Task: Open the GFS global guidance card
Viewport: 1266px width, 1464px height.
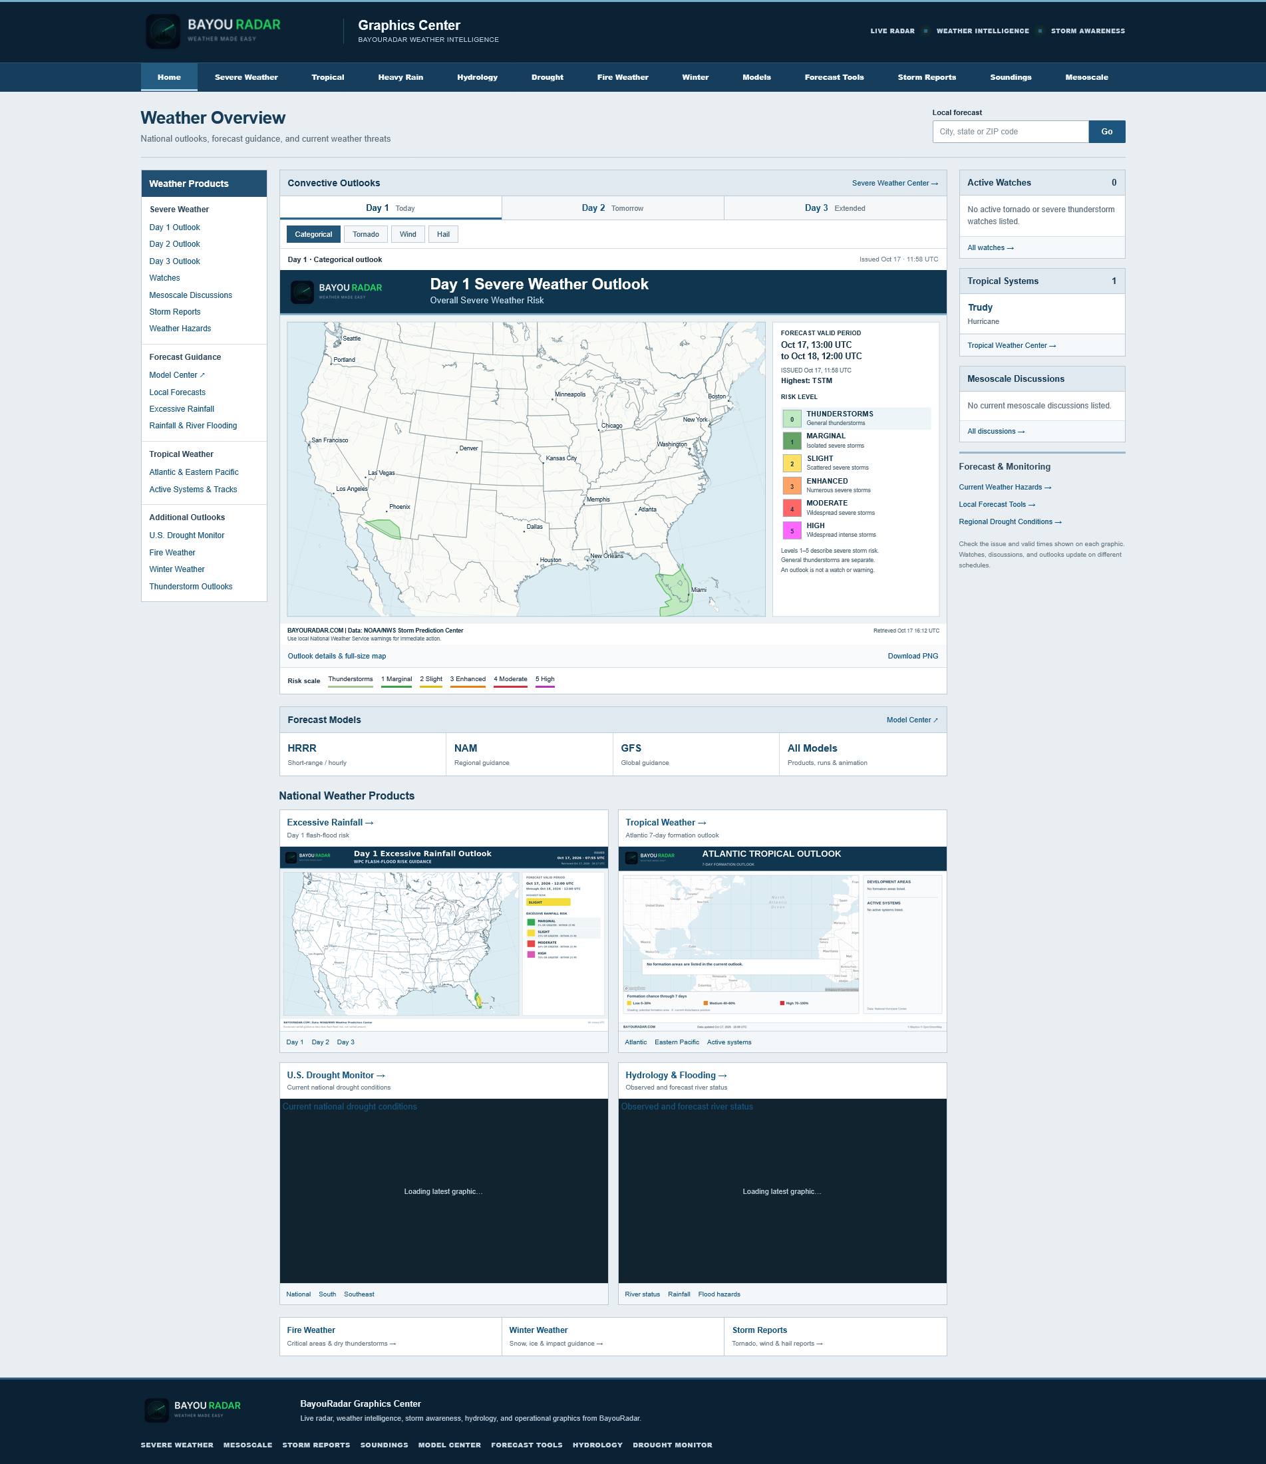Action: click(696, 754)
